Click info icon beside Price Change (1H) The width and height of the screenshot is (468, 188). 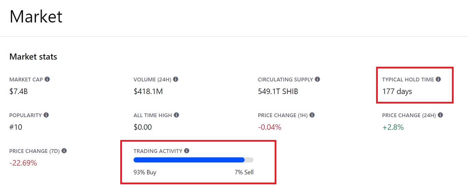[312, 115]
